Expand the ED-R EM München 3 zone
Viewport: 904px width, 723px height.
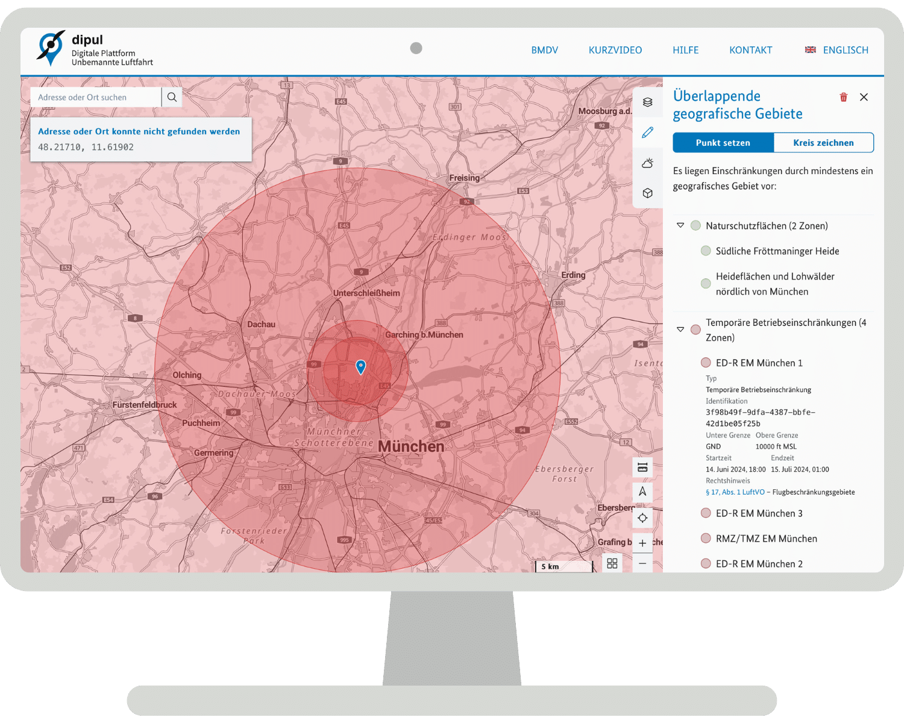[x=758, y=513]
